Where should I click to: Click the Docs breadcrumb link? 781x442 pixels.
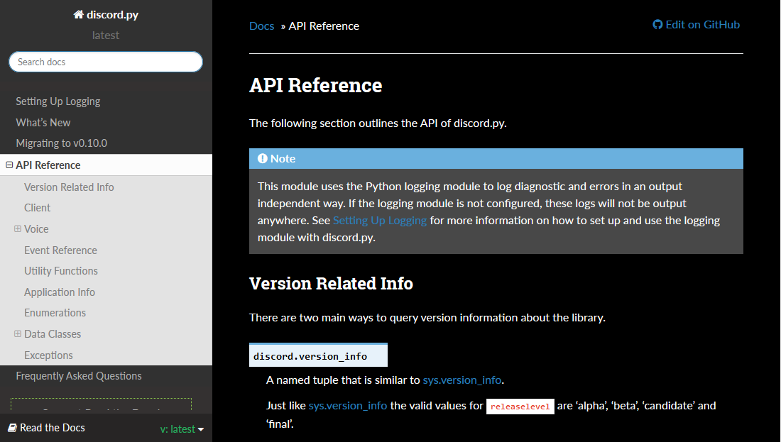click(x=261, y=26)
